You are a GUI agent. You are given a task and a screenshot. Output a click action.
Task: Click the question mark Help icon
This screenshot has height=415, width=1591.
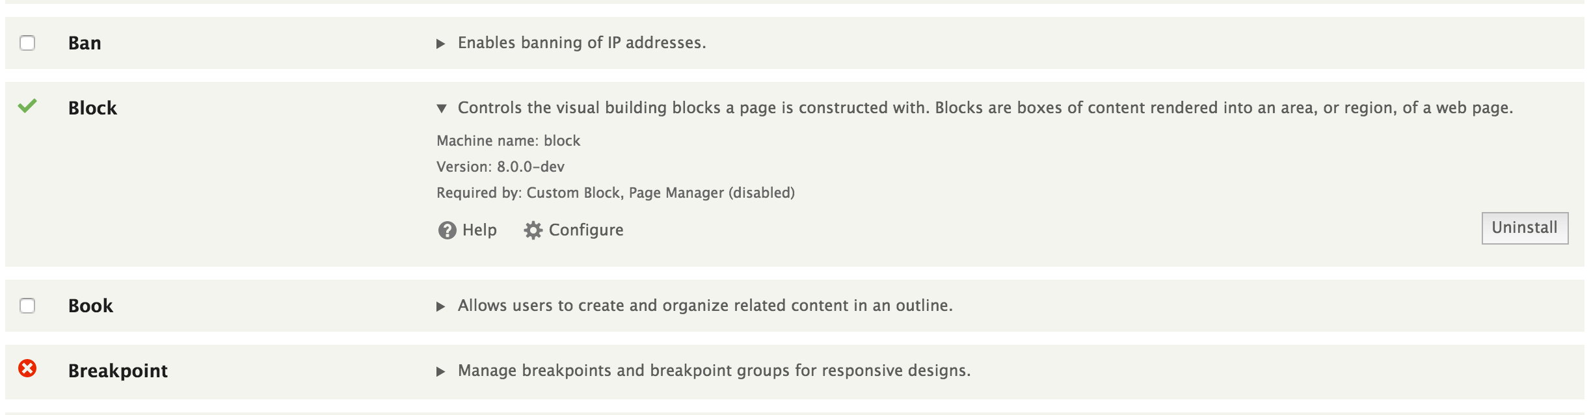[x=448, y=230]
